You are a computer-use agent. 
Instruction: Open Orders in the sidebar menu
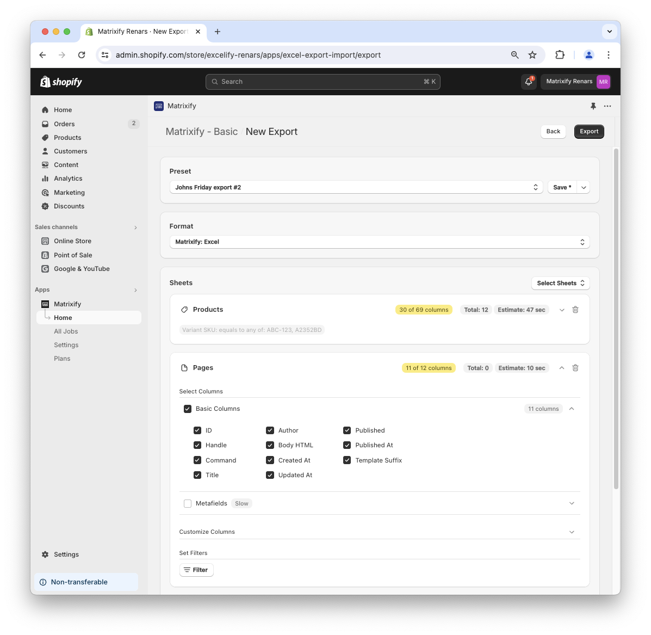click(x=64, y=124)
